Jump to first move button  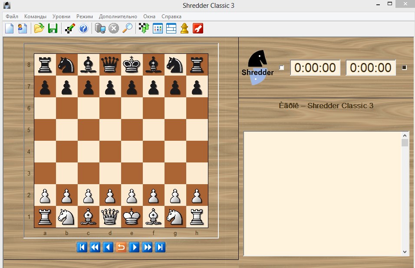(x=82, y=247)
